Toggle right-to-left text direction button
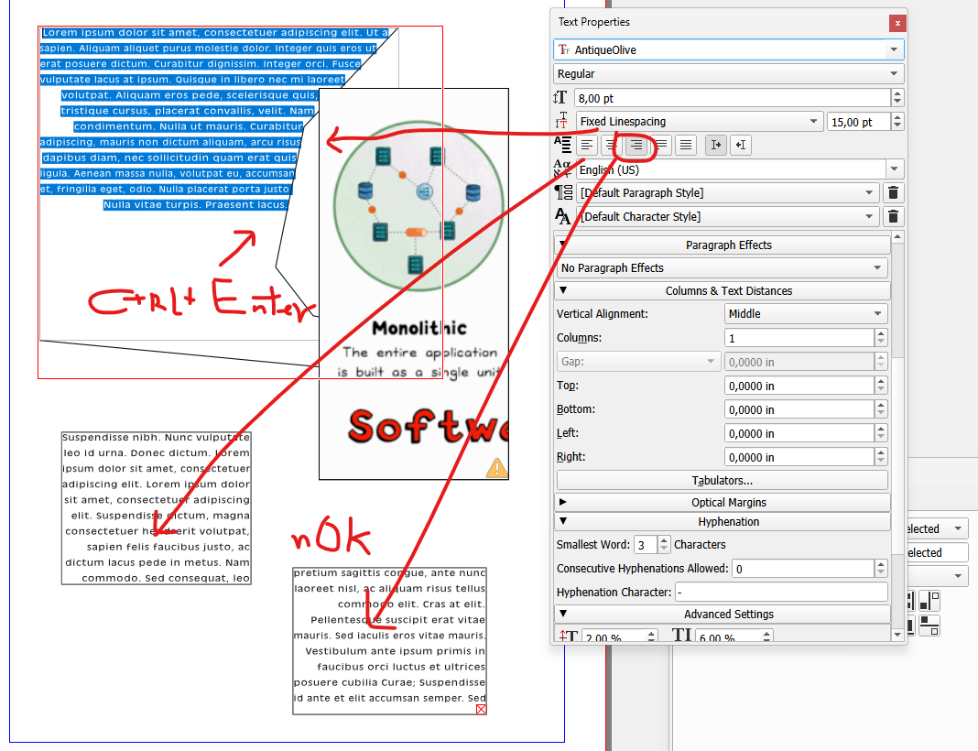978x751 pixels. 741,146
